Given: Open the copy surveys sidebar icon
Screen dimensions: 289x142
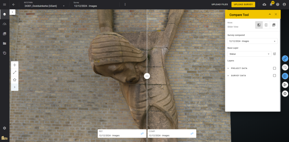Looking at the screenshot, I should tap(5, 53).
